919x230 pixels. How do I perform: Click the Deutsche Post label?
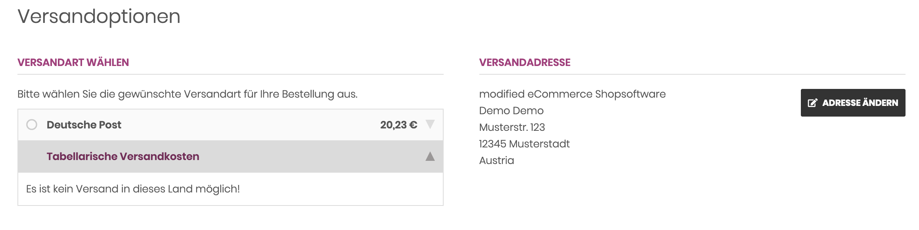84,125
